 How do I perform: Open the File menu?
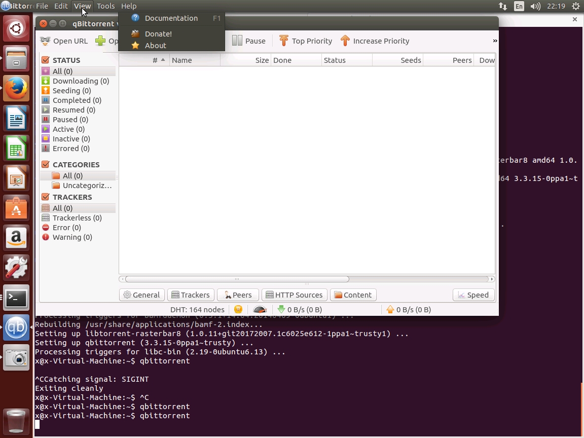point(42,6)
